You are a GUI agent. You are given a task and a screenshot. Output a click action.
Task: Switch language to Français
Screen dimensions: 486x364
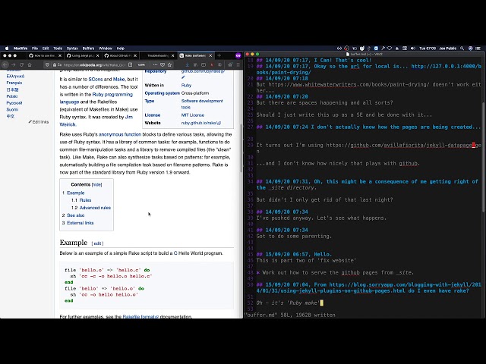coord(14,83)
